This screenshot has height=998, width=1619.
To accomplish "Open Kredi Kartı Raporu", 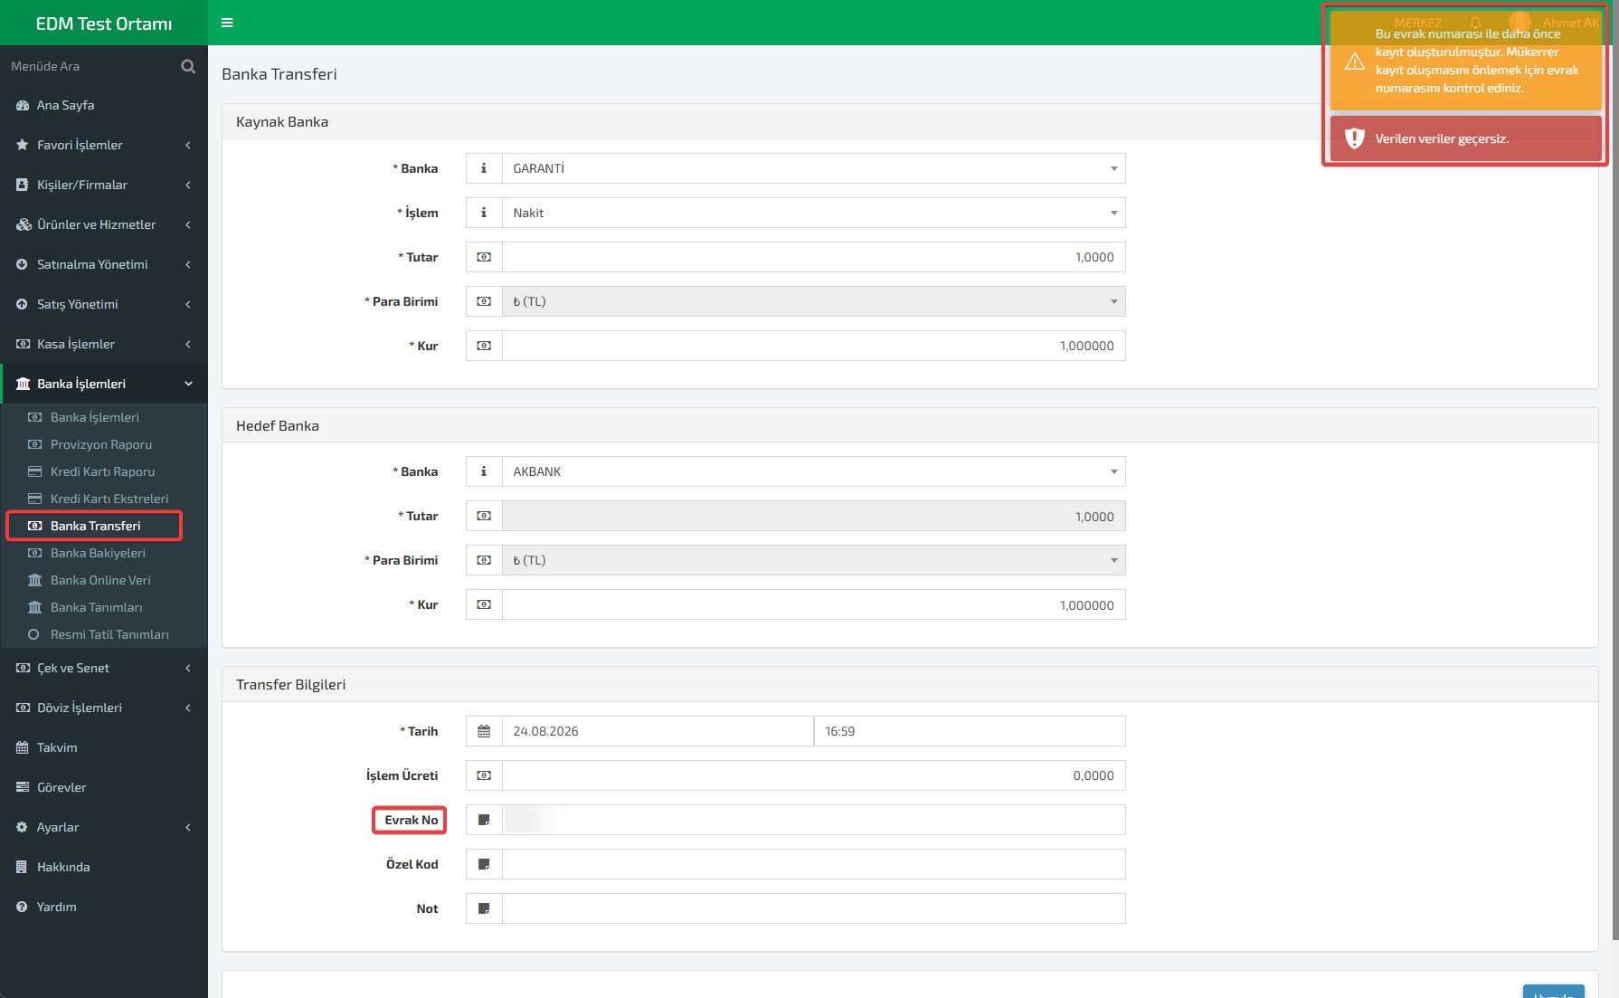I will click(x=104, y=471).
